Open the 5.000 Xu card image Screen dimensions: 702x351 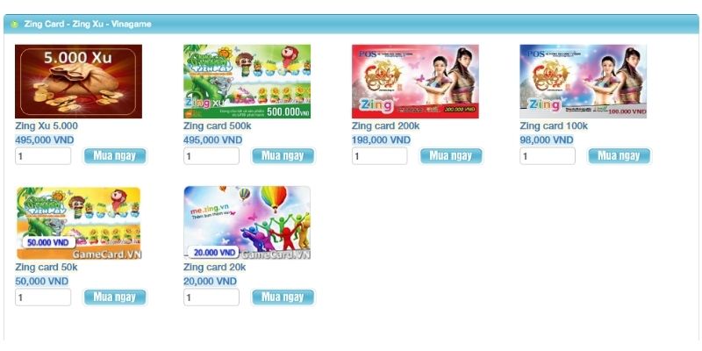[78, 82]
